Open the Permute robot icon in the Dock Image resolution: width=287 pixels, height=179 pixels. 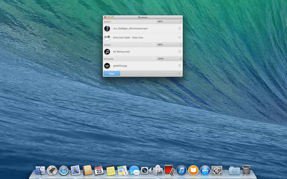click(x=158, y=171)
